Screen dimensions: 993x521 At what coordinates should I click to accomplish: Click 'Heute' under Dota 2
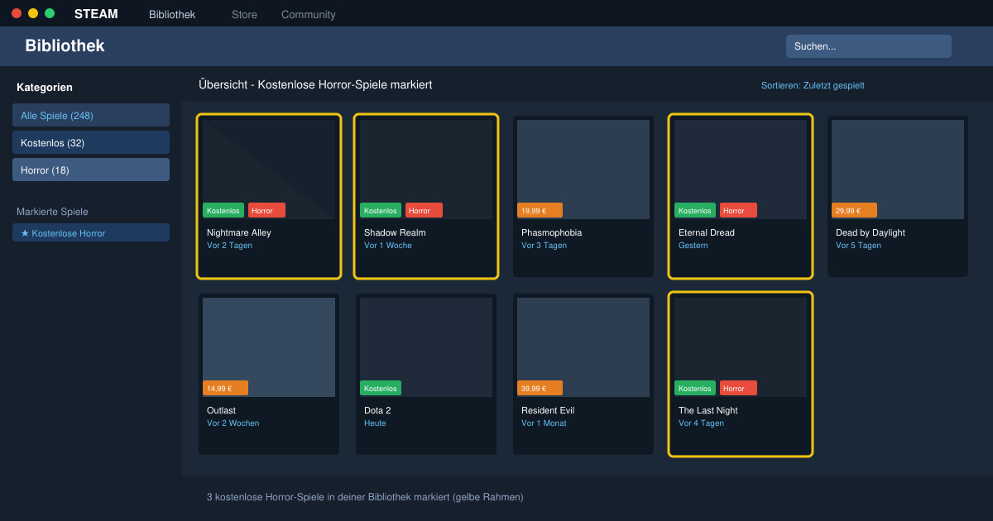click(375, 423)
